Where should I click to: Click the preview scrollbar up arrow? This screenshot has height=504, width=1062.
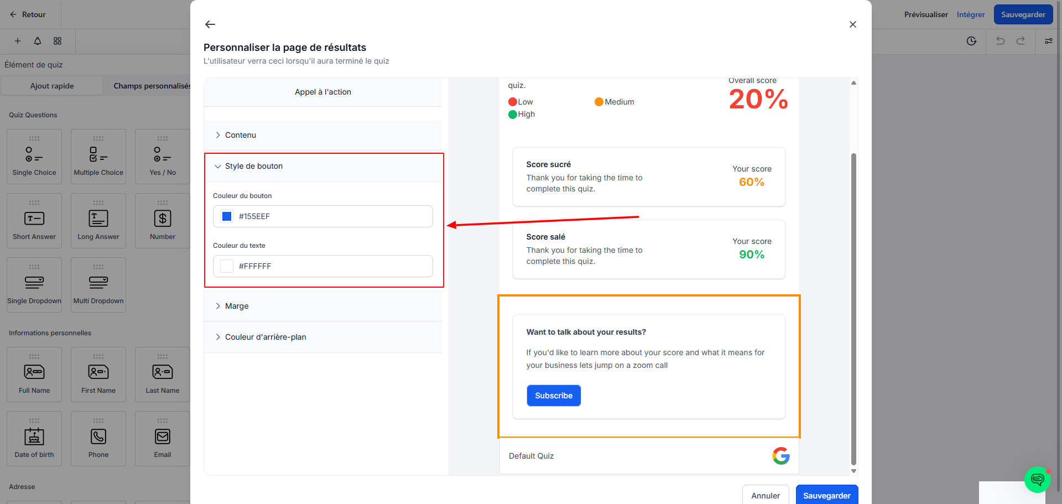point(853,82)
